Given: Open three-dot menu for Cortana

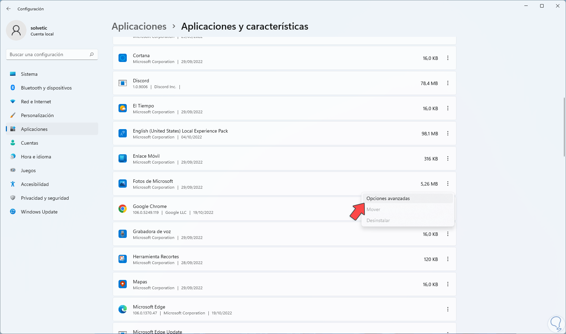Looking at the screenshot, I should click(448, 58).
